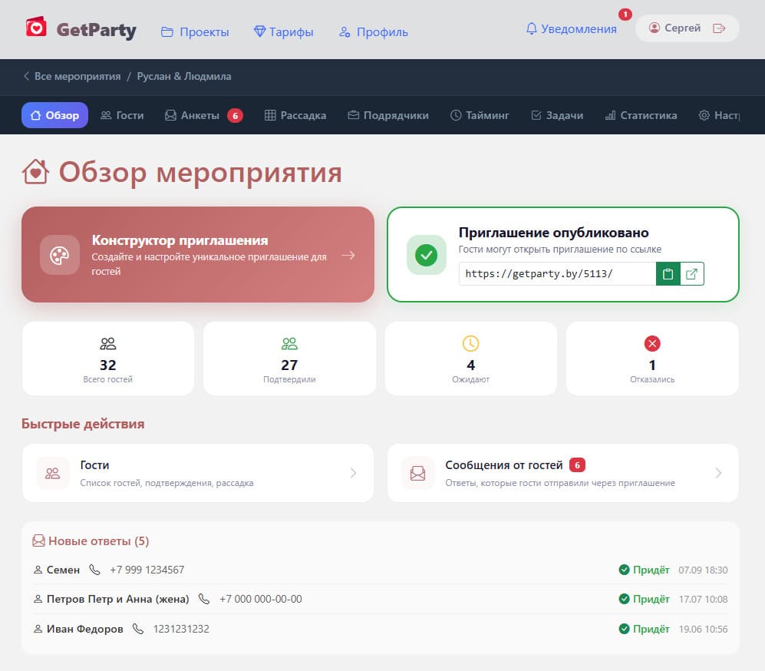Click the Отказались 1 card
The height and width of the screenshot is (671, 765).
tap(652, 359)
